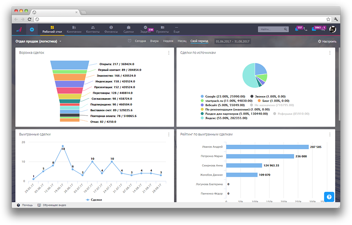Open the Контакты section
352x225 pixels.
[x=93, y=29]
